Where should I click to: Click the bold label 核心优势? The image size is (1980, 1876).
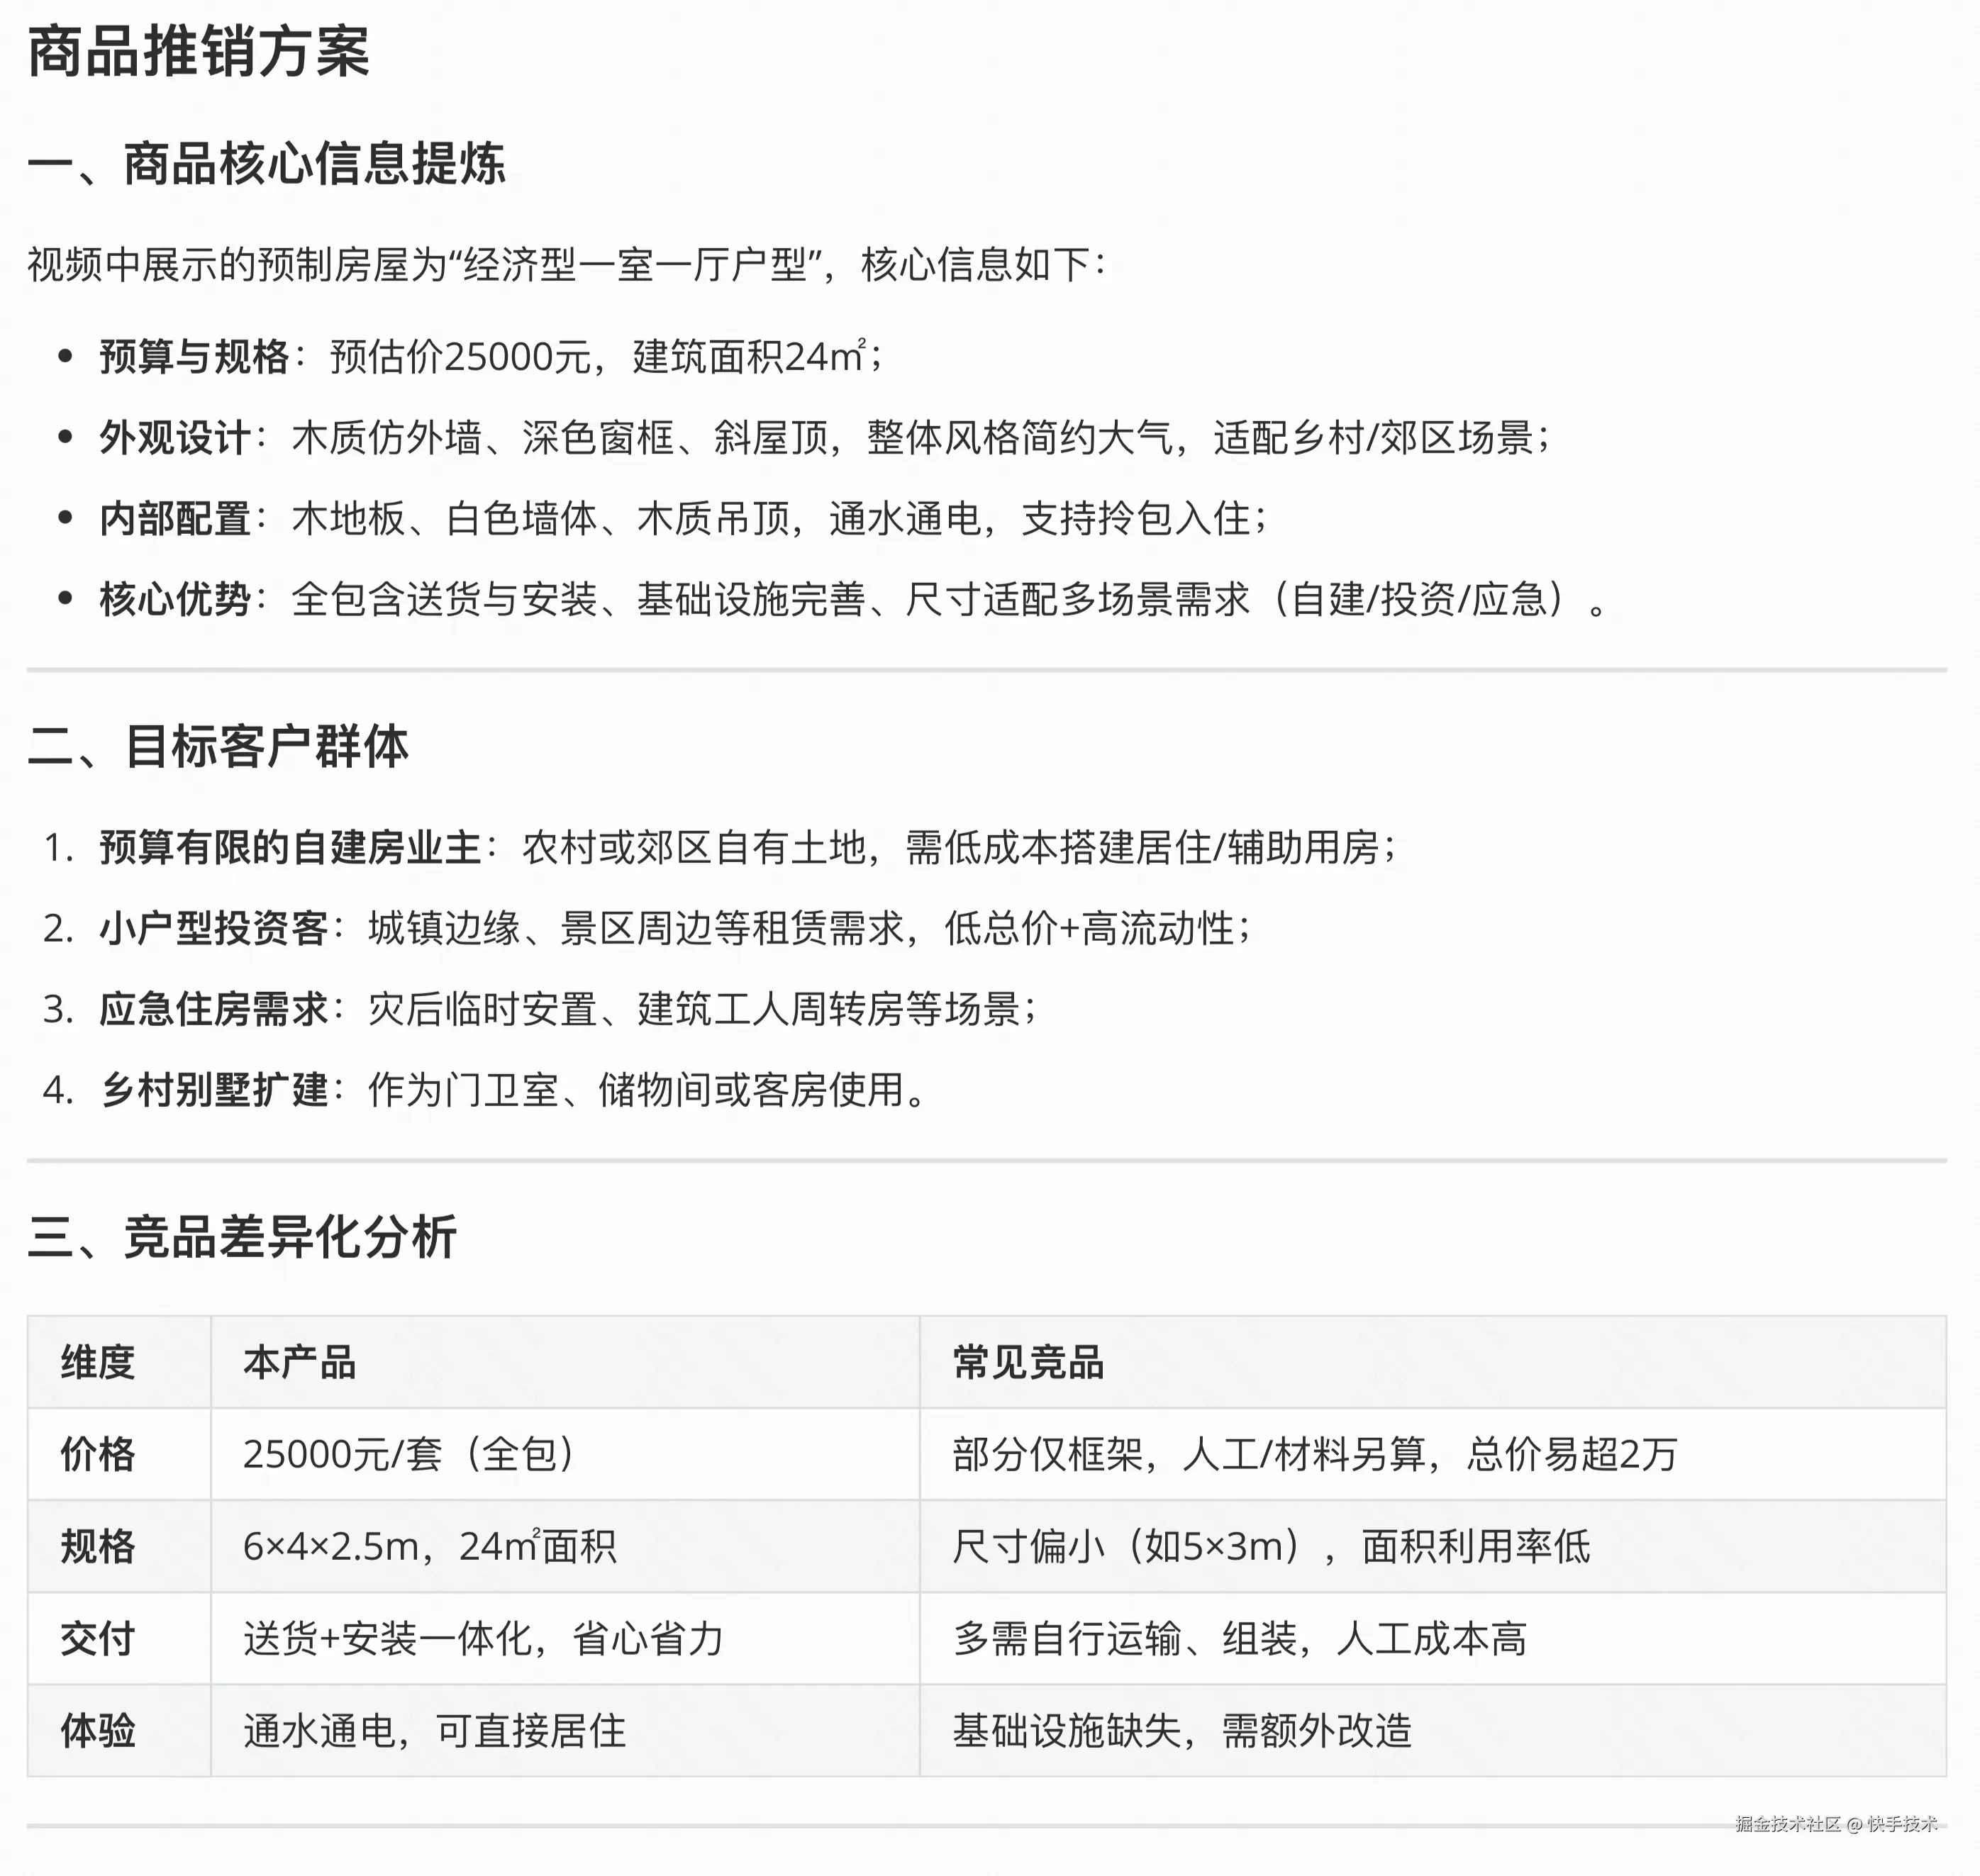click(x=175, y=600)
